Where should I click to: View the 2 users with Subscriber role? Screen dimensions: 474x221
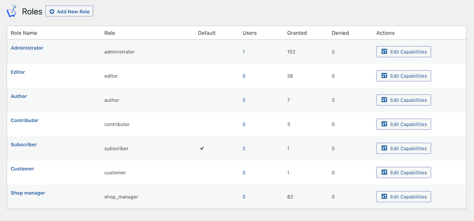244,148
